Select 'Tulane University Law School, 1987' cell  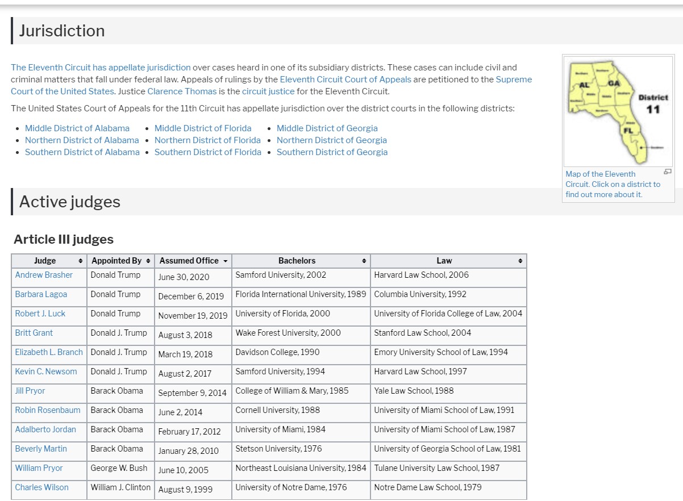point(449,470)
